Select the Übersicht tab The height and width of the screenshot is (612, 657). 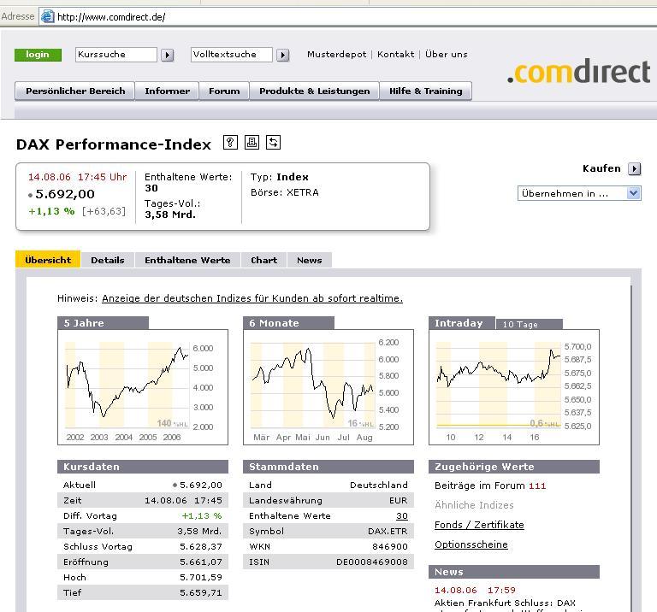tap(48, 260)
